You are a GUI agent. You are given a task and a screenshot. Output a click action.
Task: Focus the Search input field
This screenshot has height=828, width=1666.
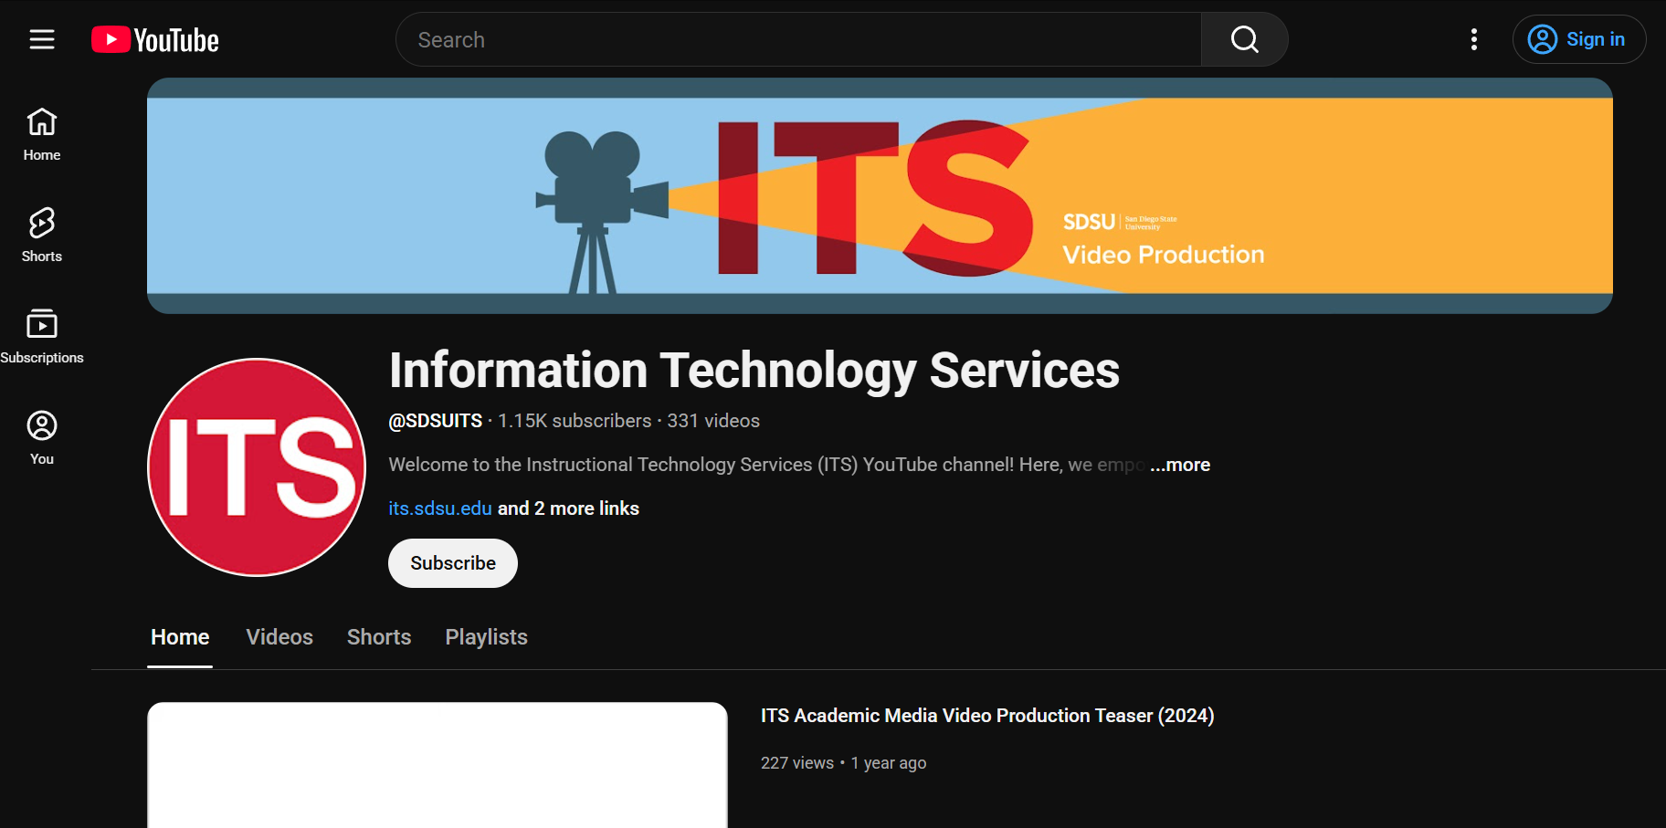tap(799, 39)
